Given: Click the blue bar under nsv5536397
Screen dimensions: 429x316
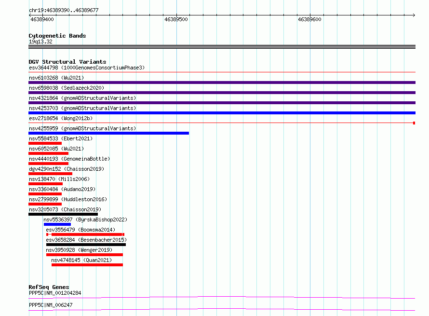Looking at the screenshot, I should coord(57,224).
